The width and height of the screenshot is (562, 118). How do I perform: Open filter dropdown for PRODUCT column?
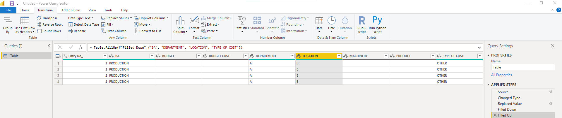click(433, 56)
